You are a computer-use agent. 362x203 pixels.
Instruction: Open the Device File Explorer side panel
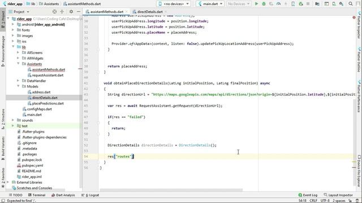(359, 171)
